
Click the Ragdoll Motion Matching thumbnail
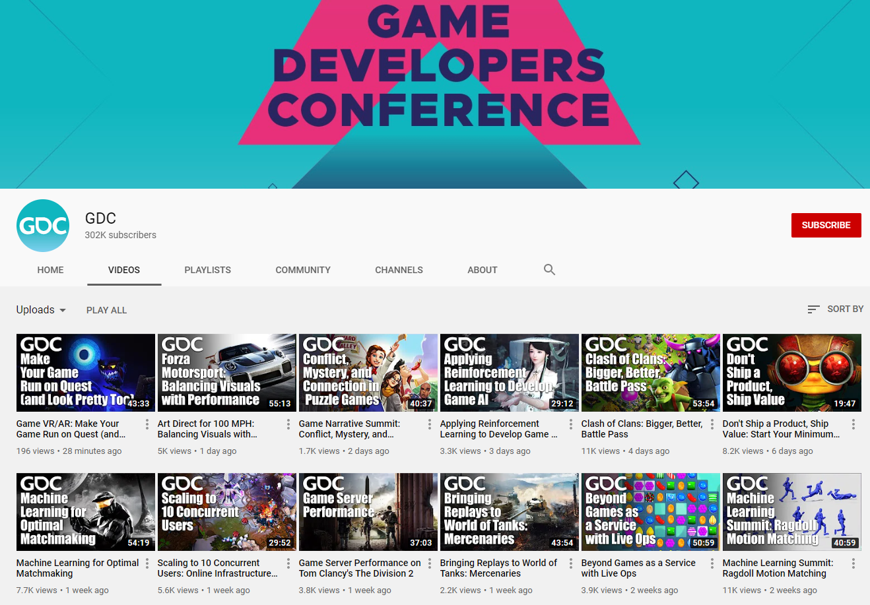[792, 512]
